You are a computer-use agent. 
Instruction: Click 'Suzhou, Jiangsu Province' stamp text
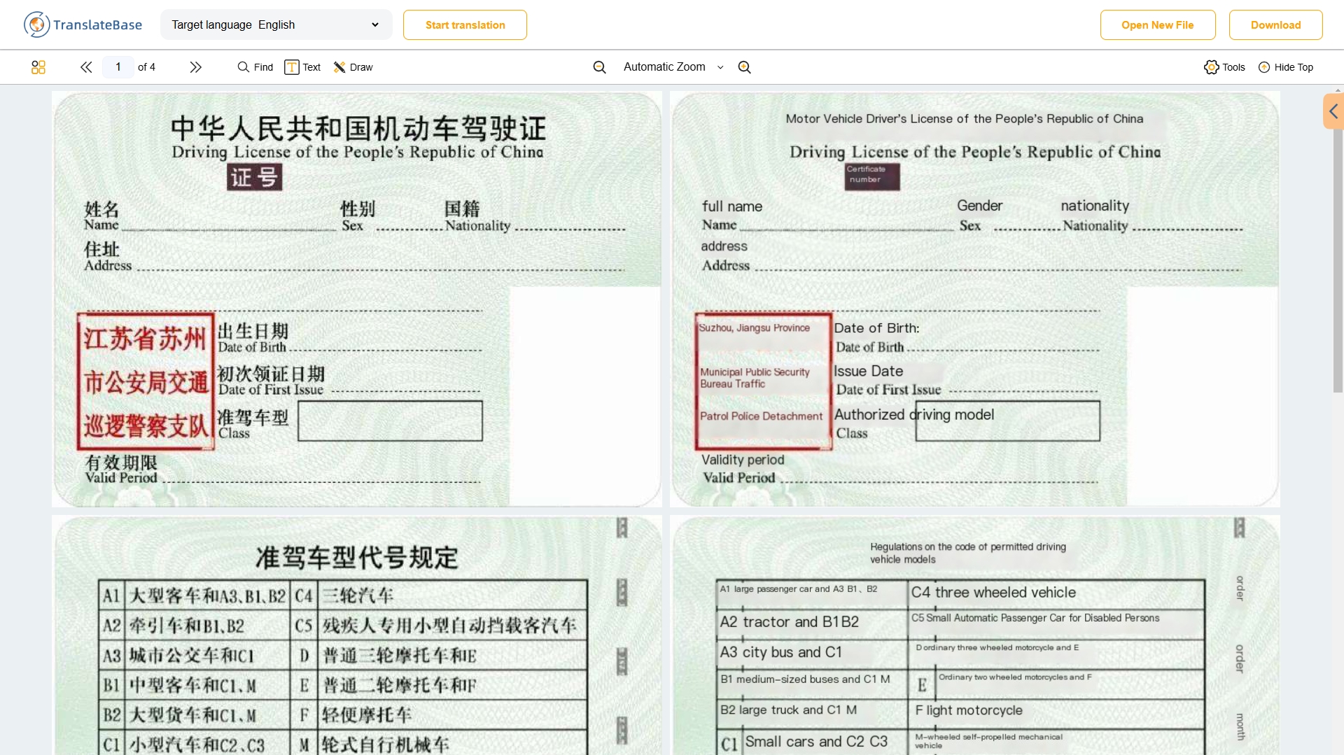pyautogui.click(x=754, y=327)
